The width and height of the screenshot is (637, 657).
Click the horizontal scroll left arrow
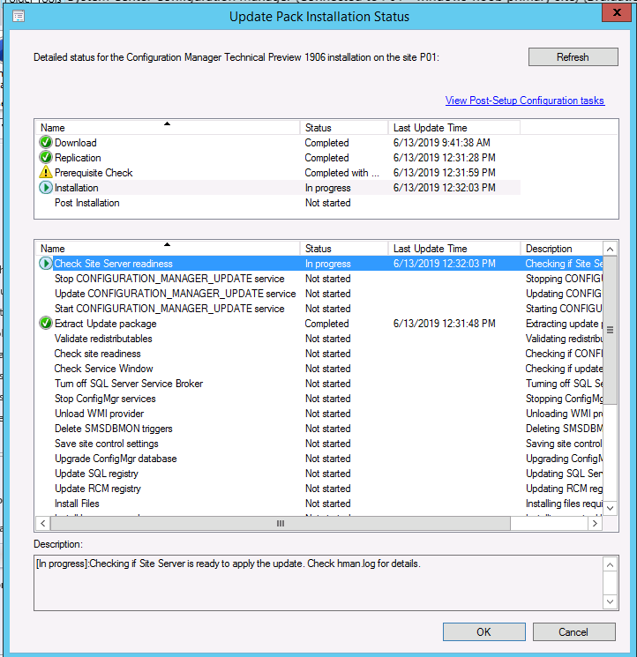point(42,523)
